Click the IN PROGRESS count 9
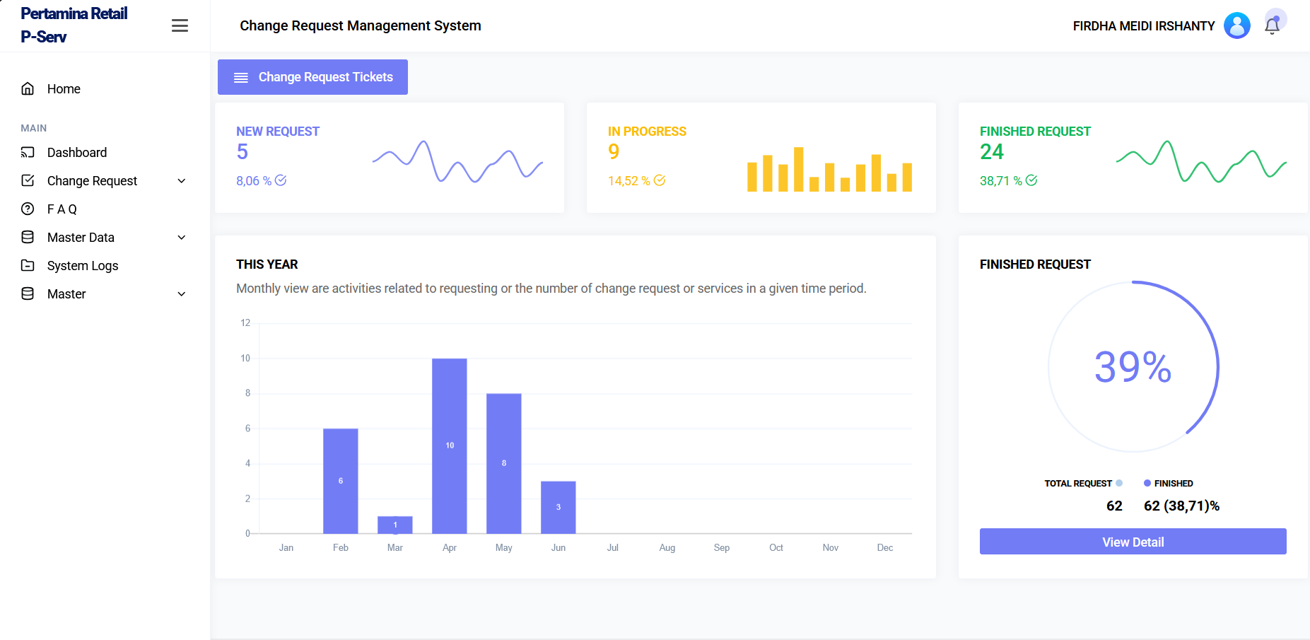The height and width of the screenshot is (640, 1310). coord(614,152)
